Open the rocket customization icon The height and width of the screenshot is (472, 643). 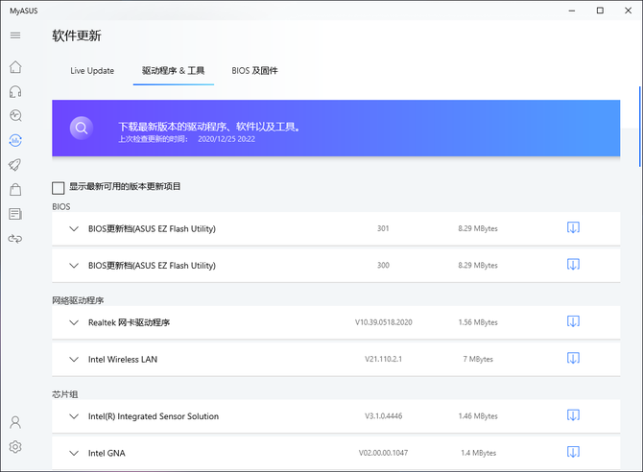coord(15,165)
